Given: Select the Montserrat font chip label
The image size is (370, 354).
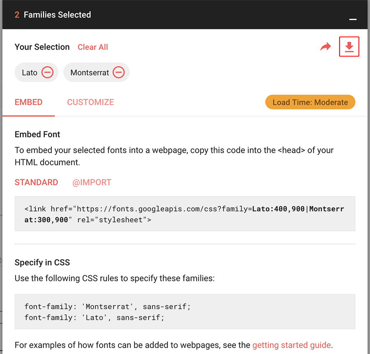Looking at the screenshot, I should [x=90, y=73].
